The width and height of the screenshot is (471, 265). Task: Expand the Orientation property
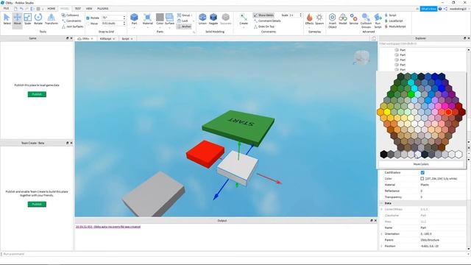[x=381, y=234]
